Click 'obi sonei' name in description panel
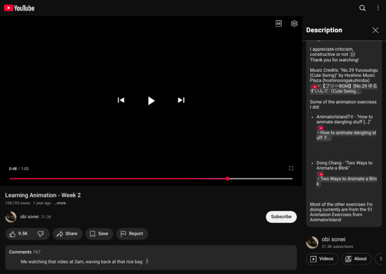386x274 pixels. 333,239
